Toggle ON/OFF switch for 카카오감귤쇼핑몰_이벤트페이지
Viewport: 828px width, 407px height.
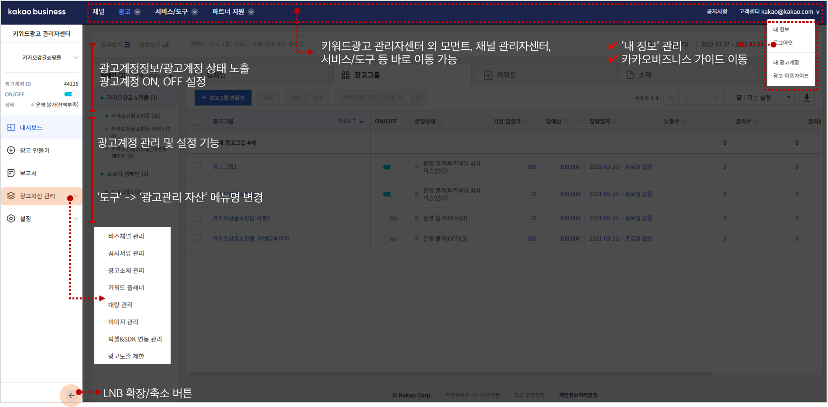(x=390, y=239)
